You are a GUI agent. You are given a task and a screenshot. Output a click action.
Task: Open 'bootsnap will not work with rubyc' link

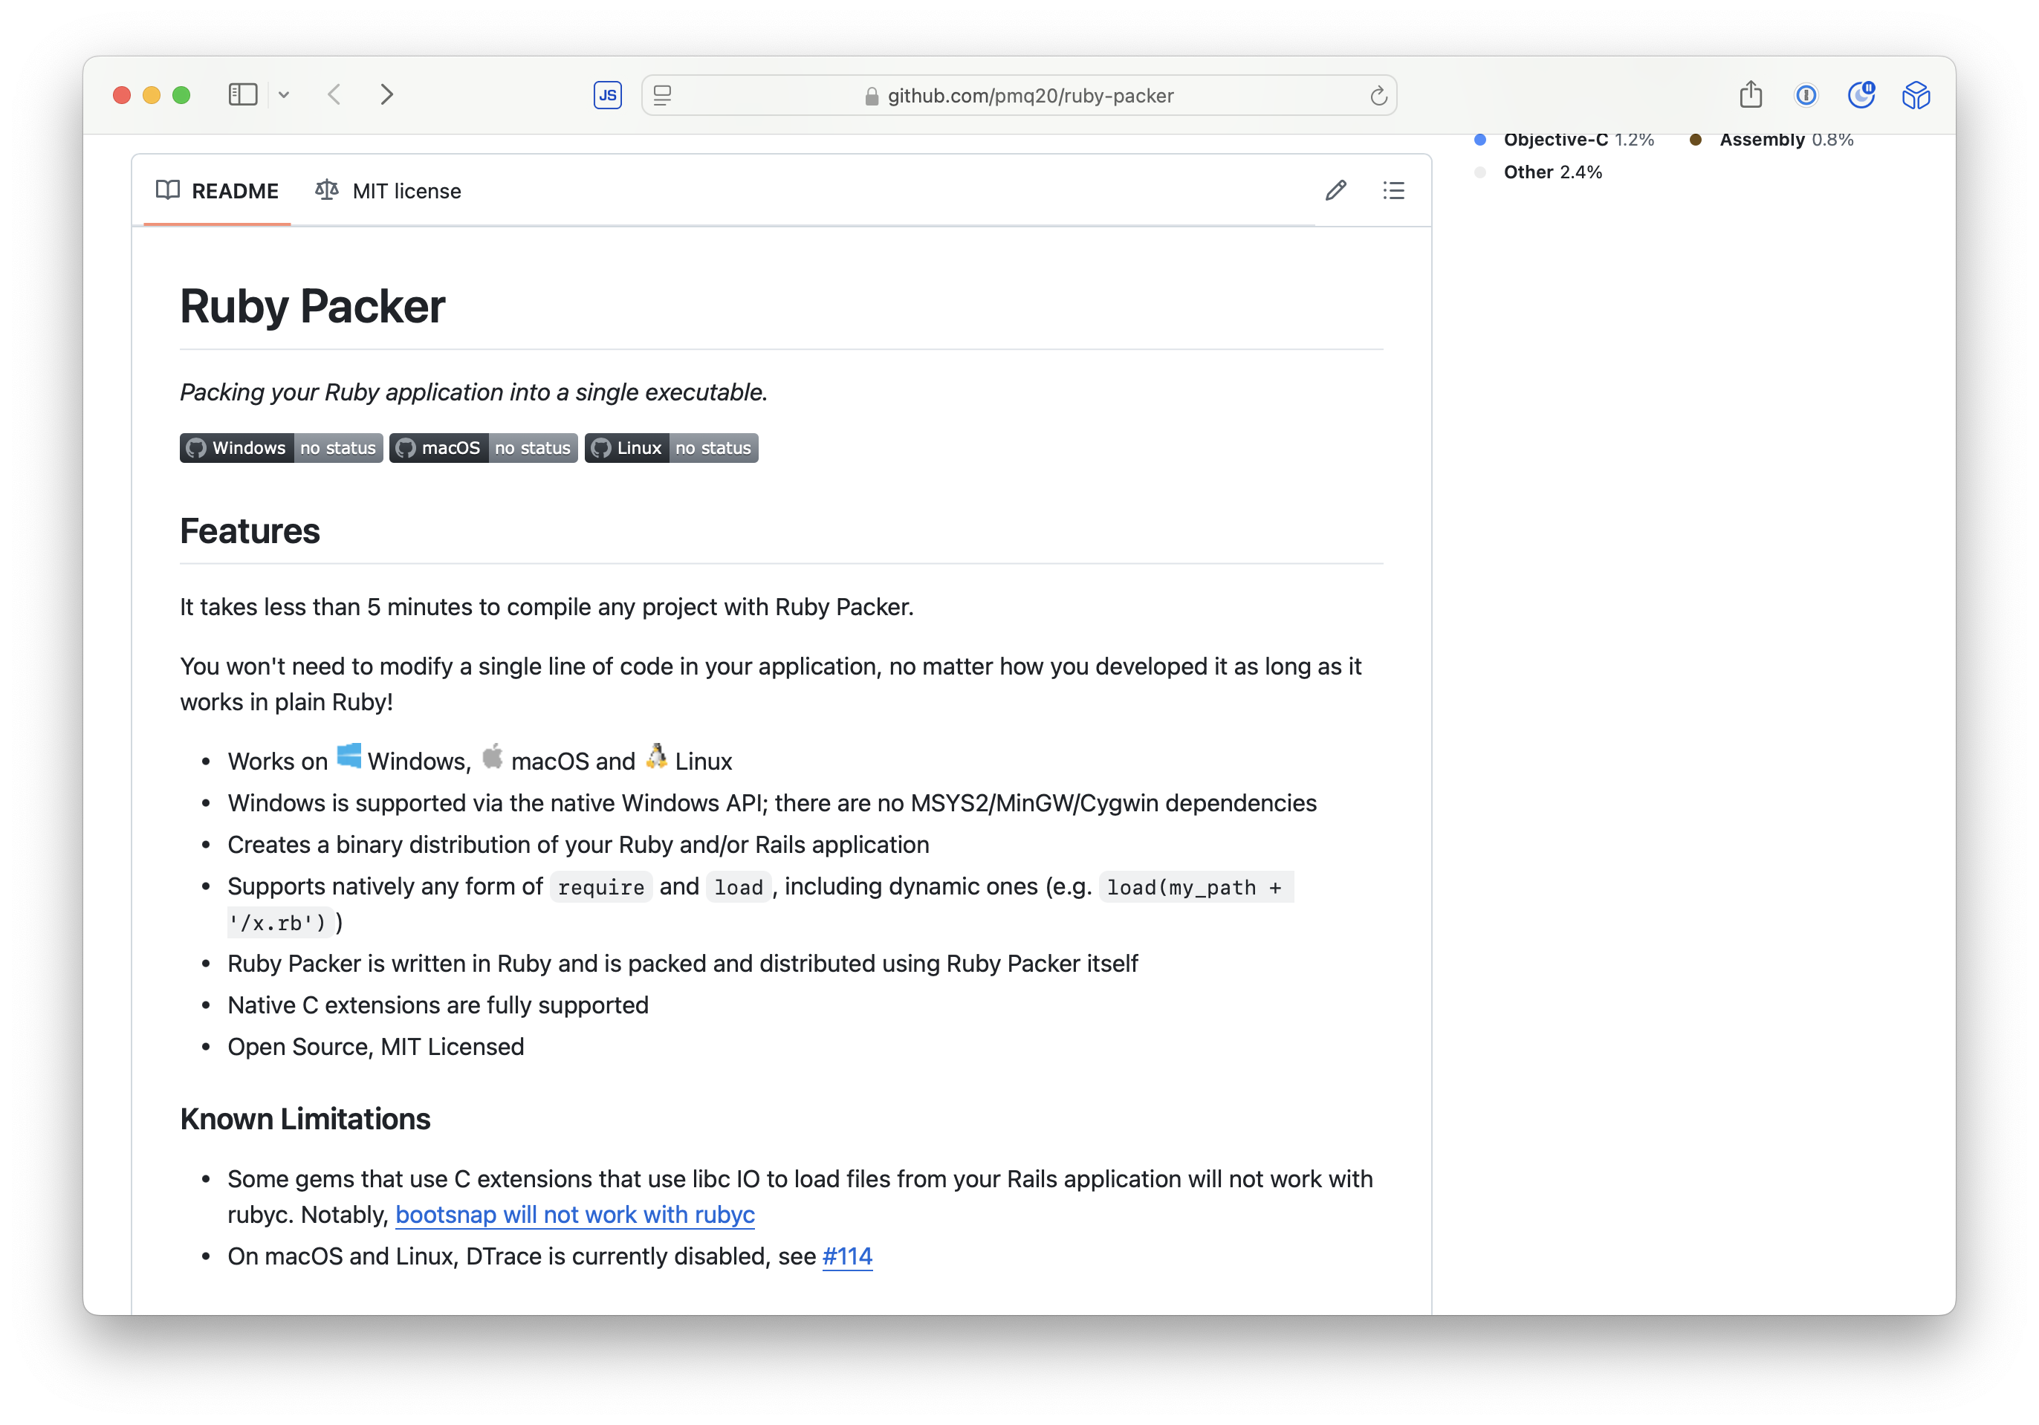(x=574, y=1214)
